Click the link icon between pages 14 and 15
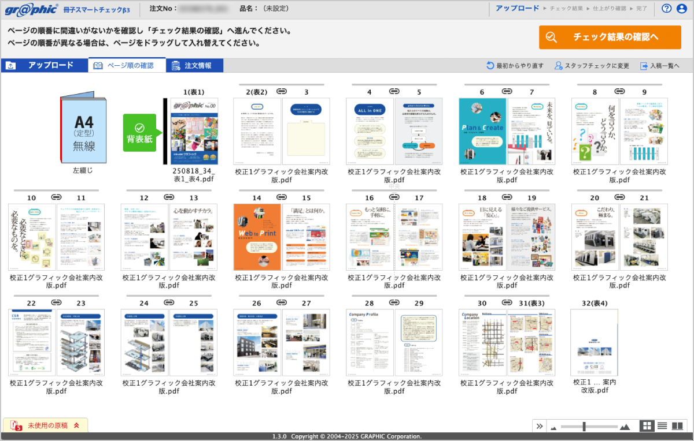 [282, 197]
